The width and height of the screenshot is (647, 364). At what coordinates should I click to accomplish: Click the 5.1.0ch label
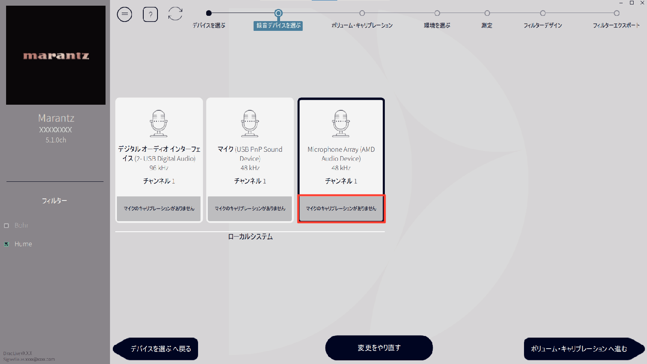(56, 140)
